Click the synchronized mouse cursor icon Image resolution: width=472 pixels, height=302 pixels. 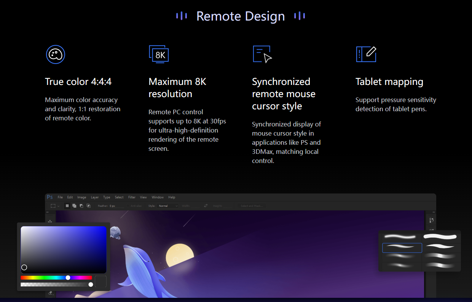(262, 54)
